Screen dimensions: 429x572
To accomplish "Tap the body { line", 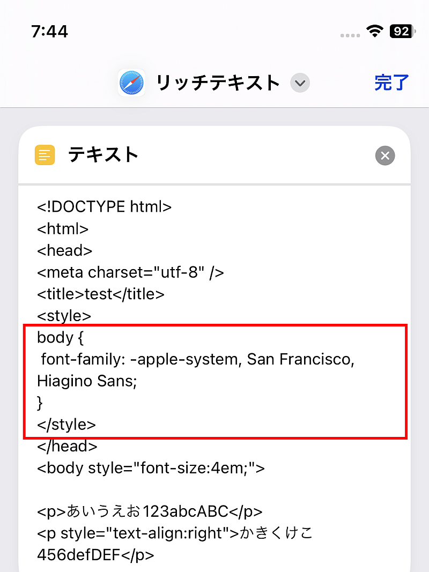I will (60, 337).
